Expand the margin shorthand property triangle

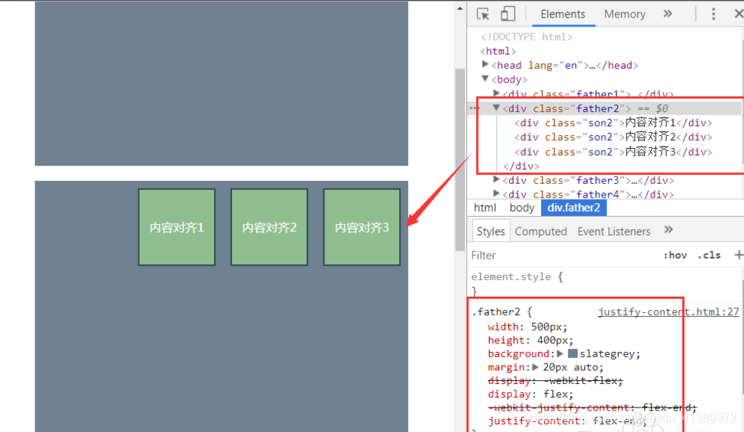536,367
